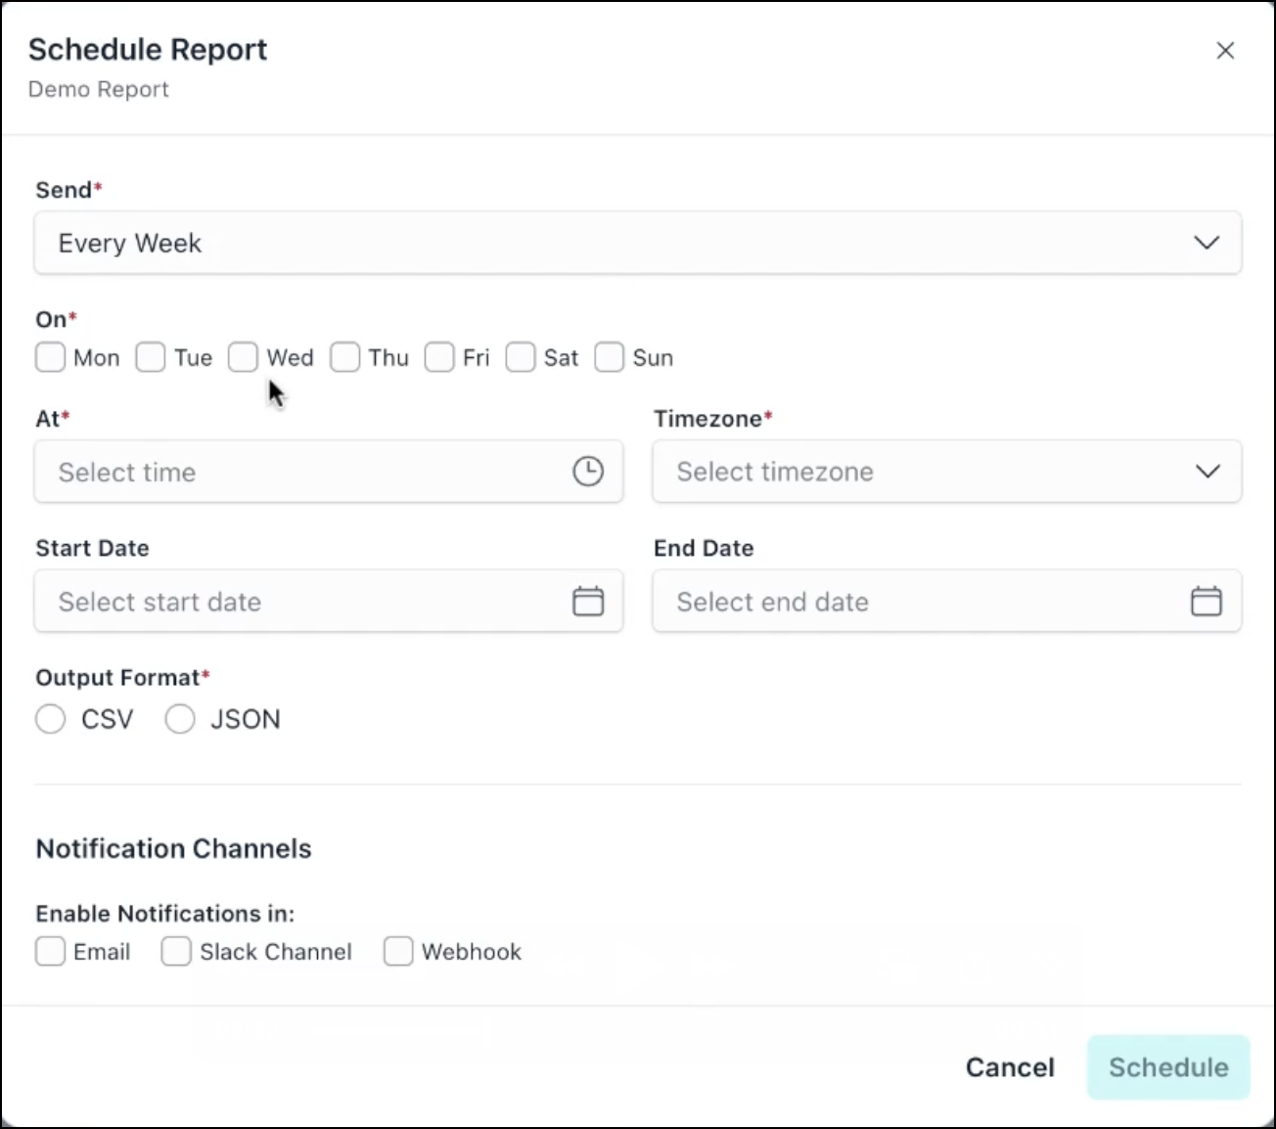This screenshot has width=1276, height=1129.
Task: Click the Cancel button
Action: [1010, 1067]
